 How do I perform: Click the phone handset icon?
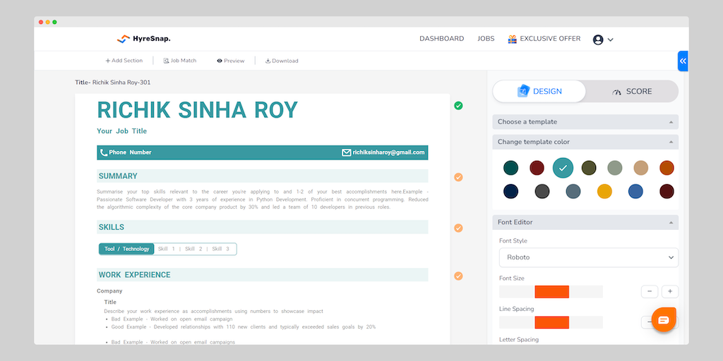click(104, 152)
